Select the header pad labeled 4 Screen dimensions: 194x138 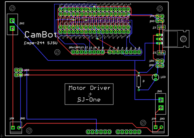coord(122,52)
